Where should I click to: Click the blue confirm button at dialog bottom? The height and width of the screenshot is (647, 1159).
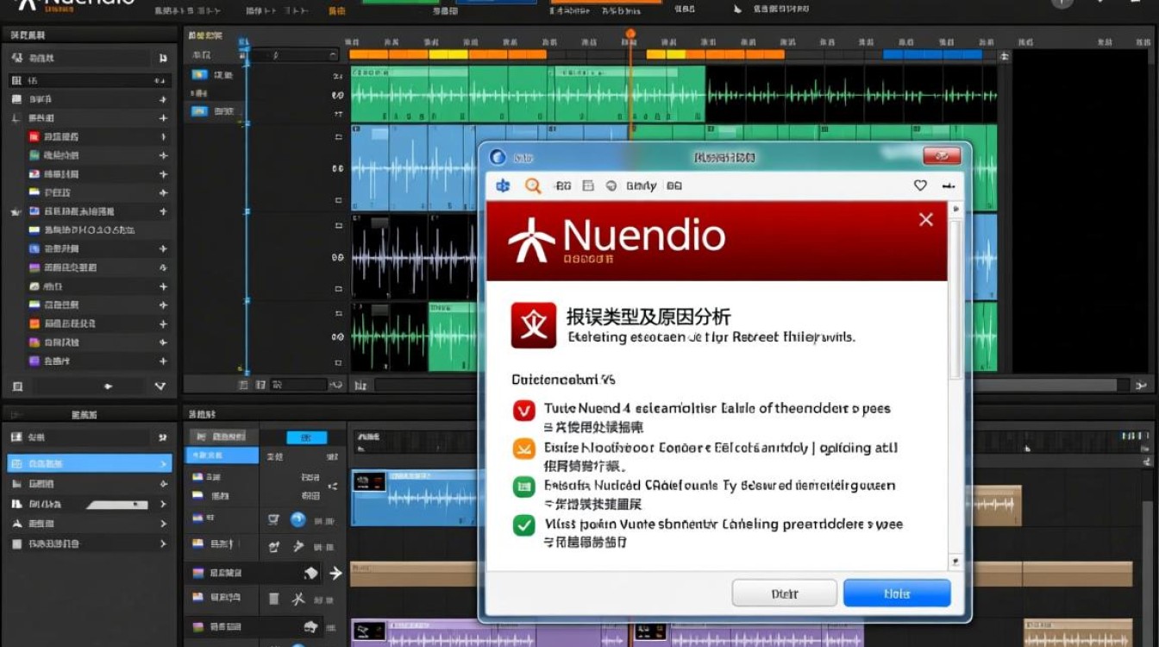click(897, 594)
